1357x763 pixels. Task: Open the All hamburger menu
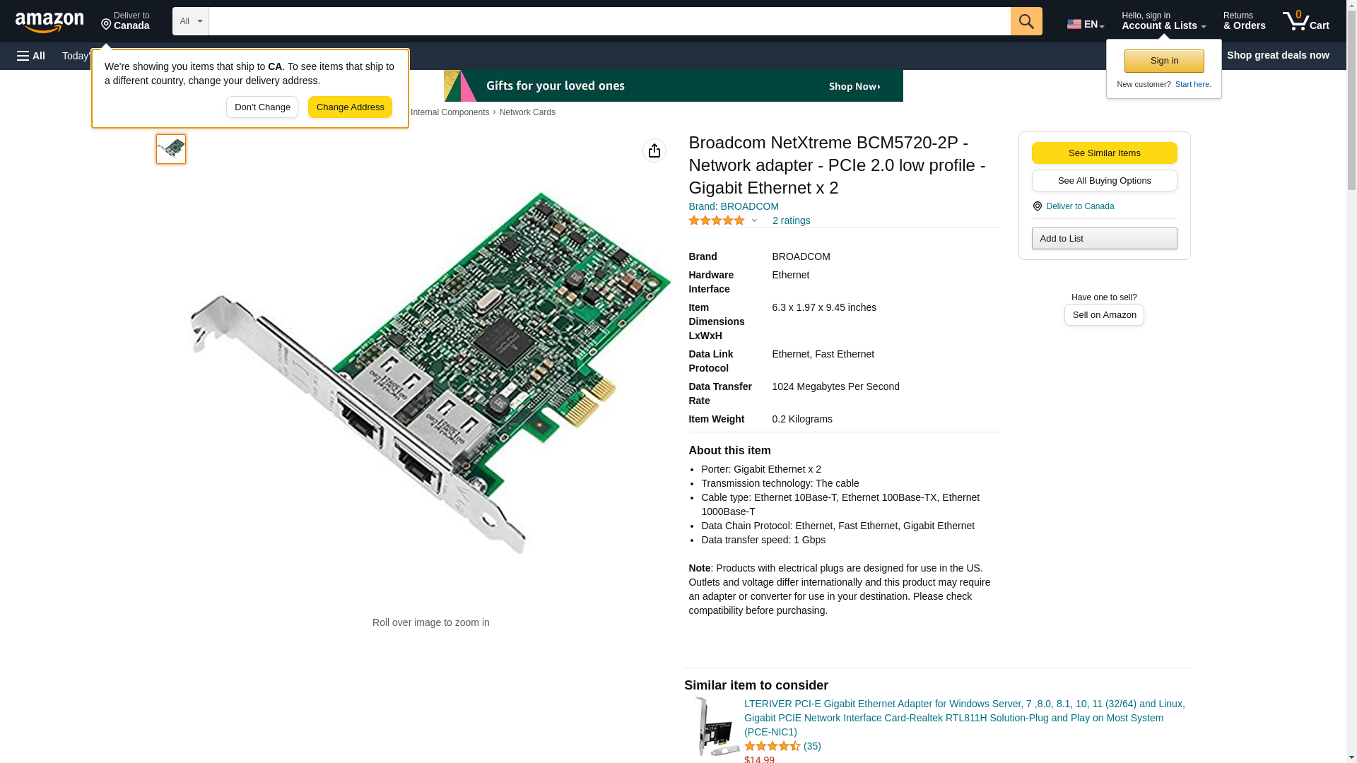(x=31, y=56)
